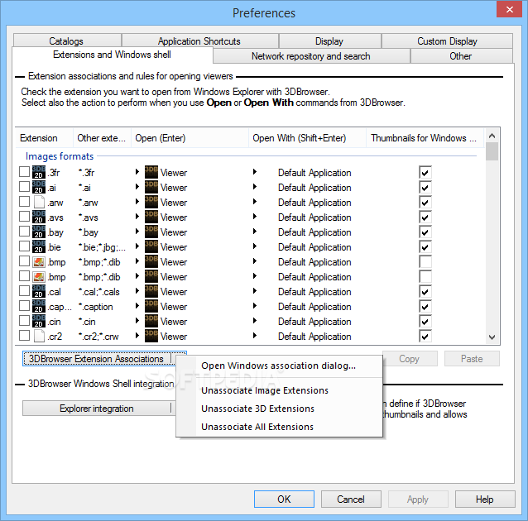
Task: Open the Network repository and search tab
Action: [311, 56]
